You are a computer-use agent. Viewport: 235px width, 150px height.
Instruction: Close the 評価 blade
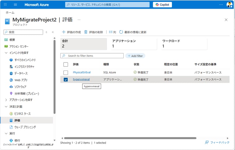click(226, 20)
